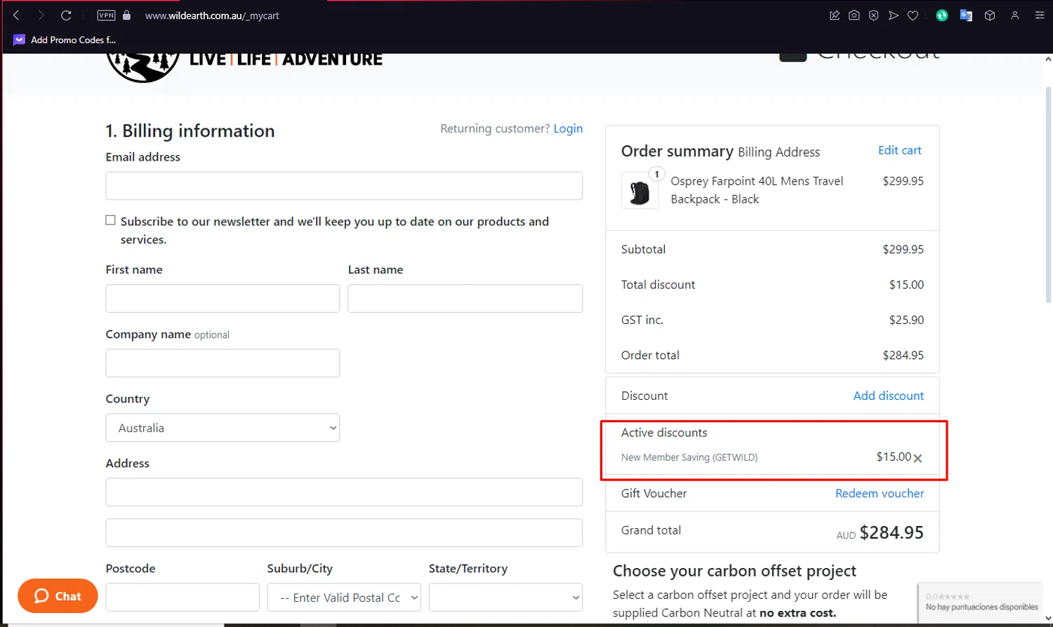The width and height of the screenshot is (1053, 627).
Task: Click the 'Subtotal' row label
Action: coord(643,250)
